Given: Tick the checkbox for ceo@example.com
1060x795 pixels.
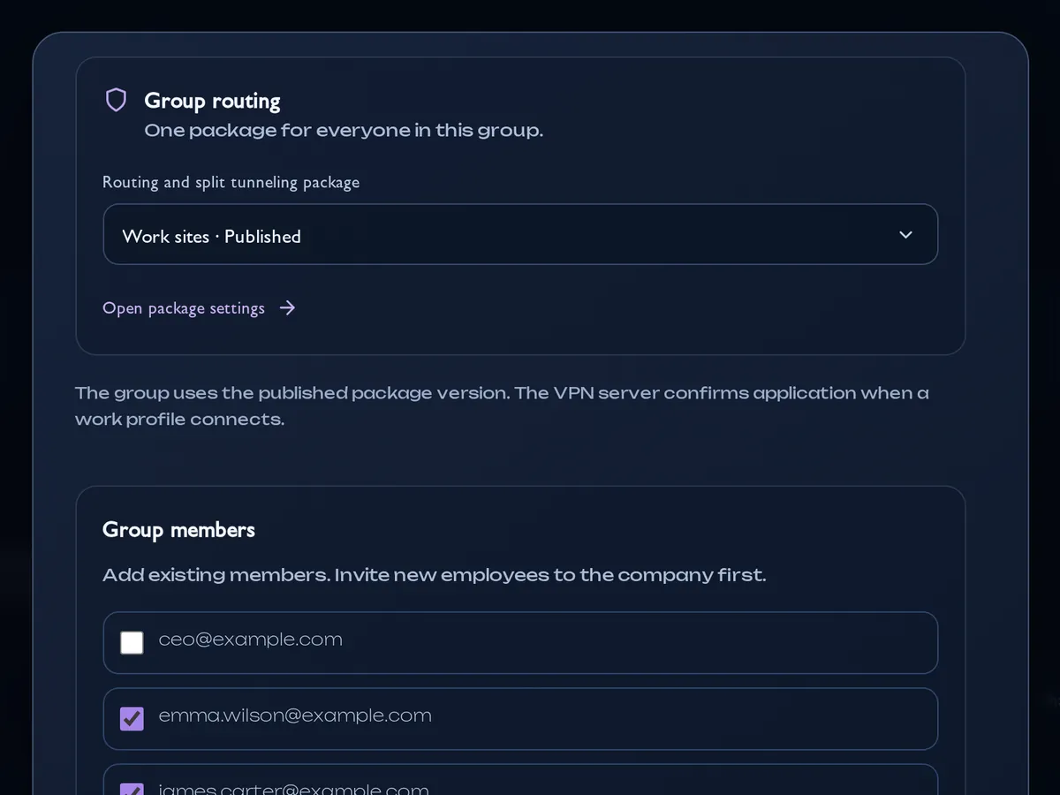Looking at the screenshot, I should [x=132, y=642].
